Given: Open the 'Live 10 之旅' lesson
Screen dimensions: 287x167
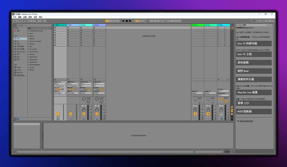Looking at the screenshot, I should (254, 54).
